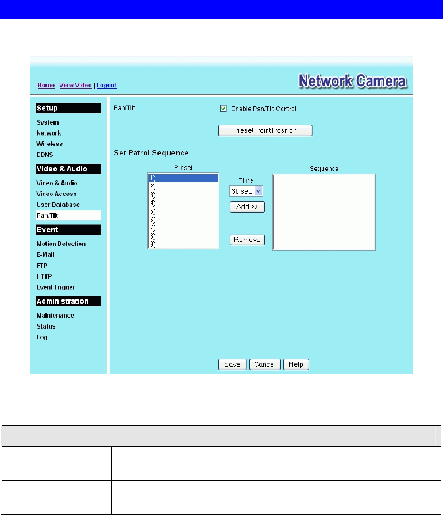Open the Time 30 sec dropdown

coord(246,191)
